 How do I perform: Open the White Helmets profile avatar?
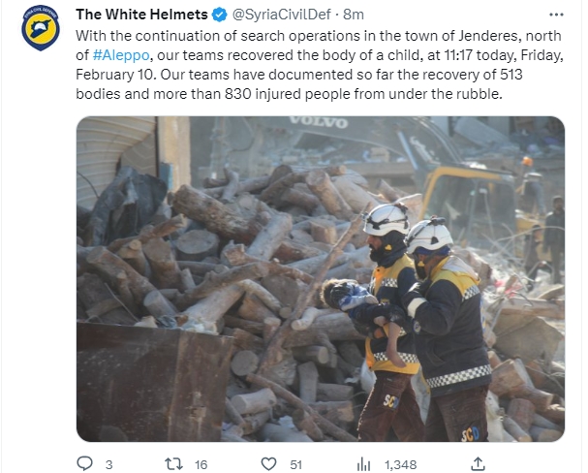pos(40,28)
